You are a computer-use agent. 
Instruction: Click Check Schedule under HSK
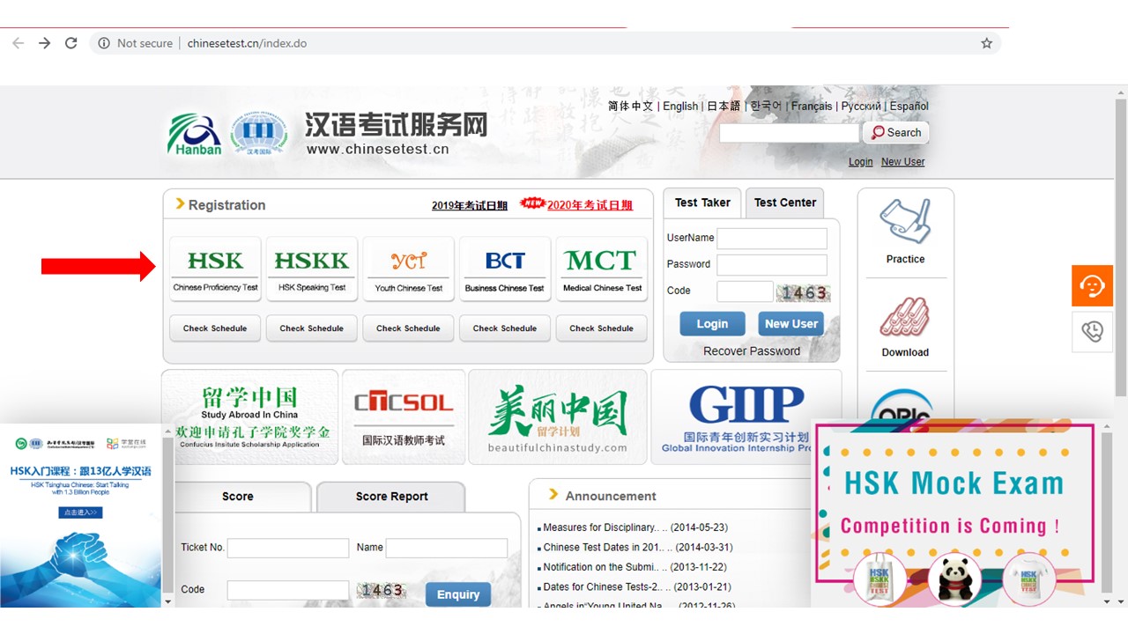pyautogui.click(x=215, y=328)
